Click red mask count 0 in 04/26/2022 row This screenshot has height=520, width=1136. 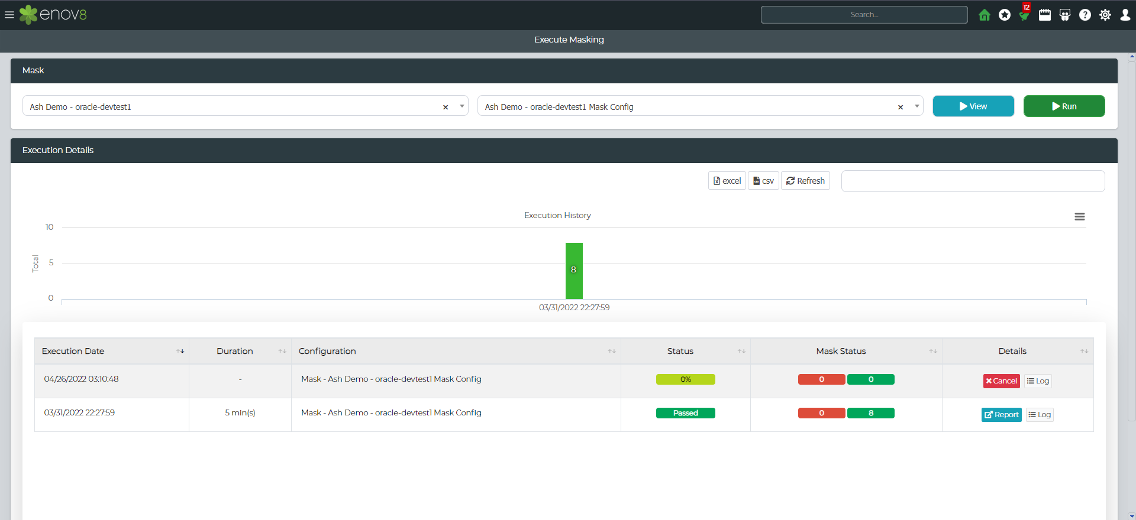[x=822, y=379]
